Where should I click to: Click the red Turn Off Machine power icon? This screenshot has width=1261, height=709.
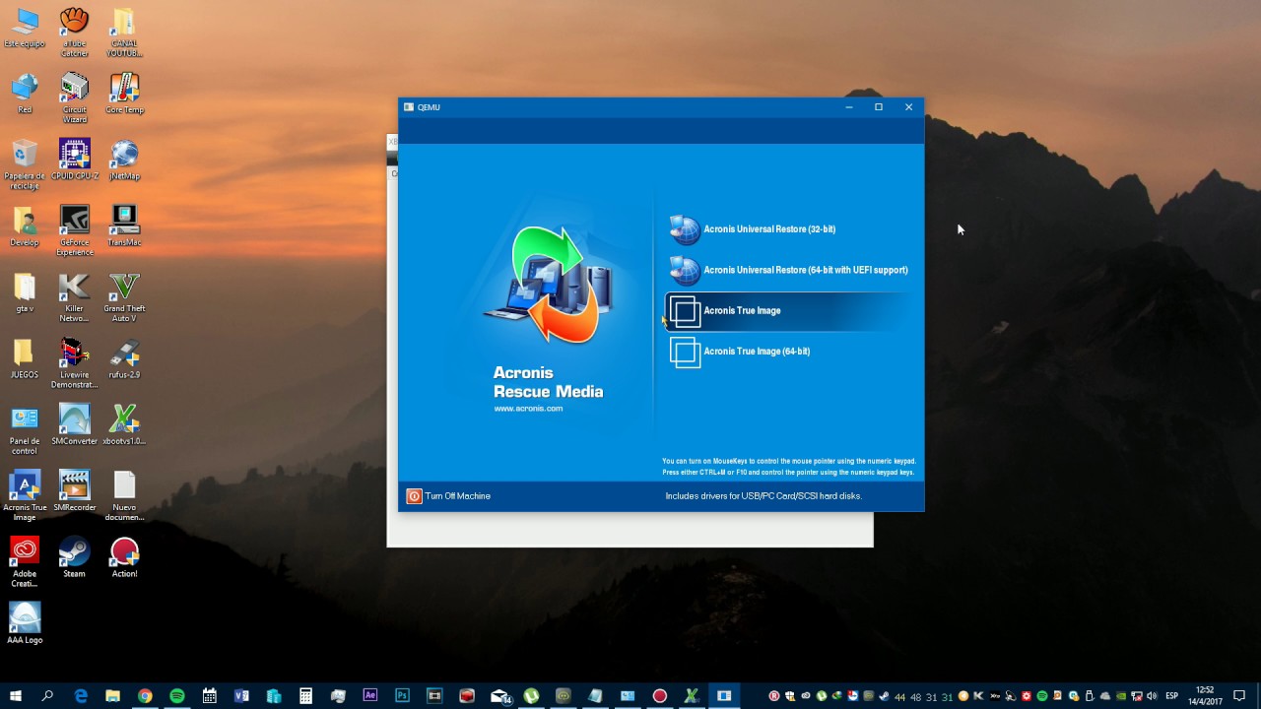(414, 496)
